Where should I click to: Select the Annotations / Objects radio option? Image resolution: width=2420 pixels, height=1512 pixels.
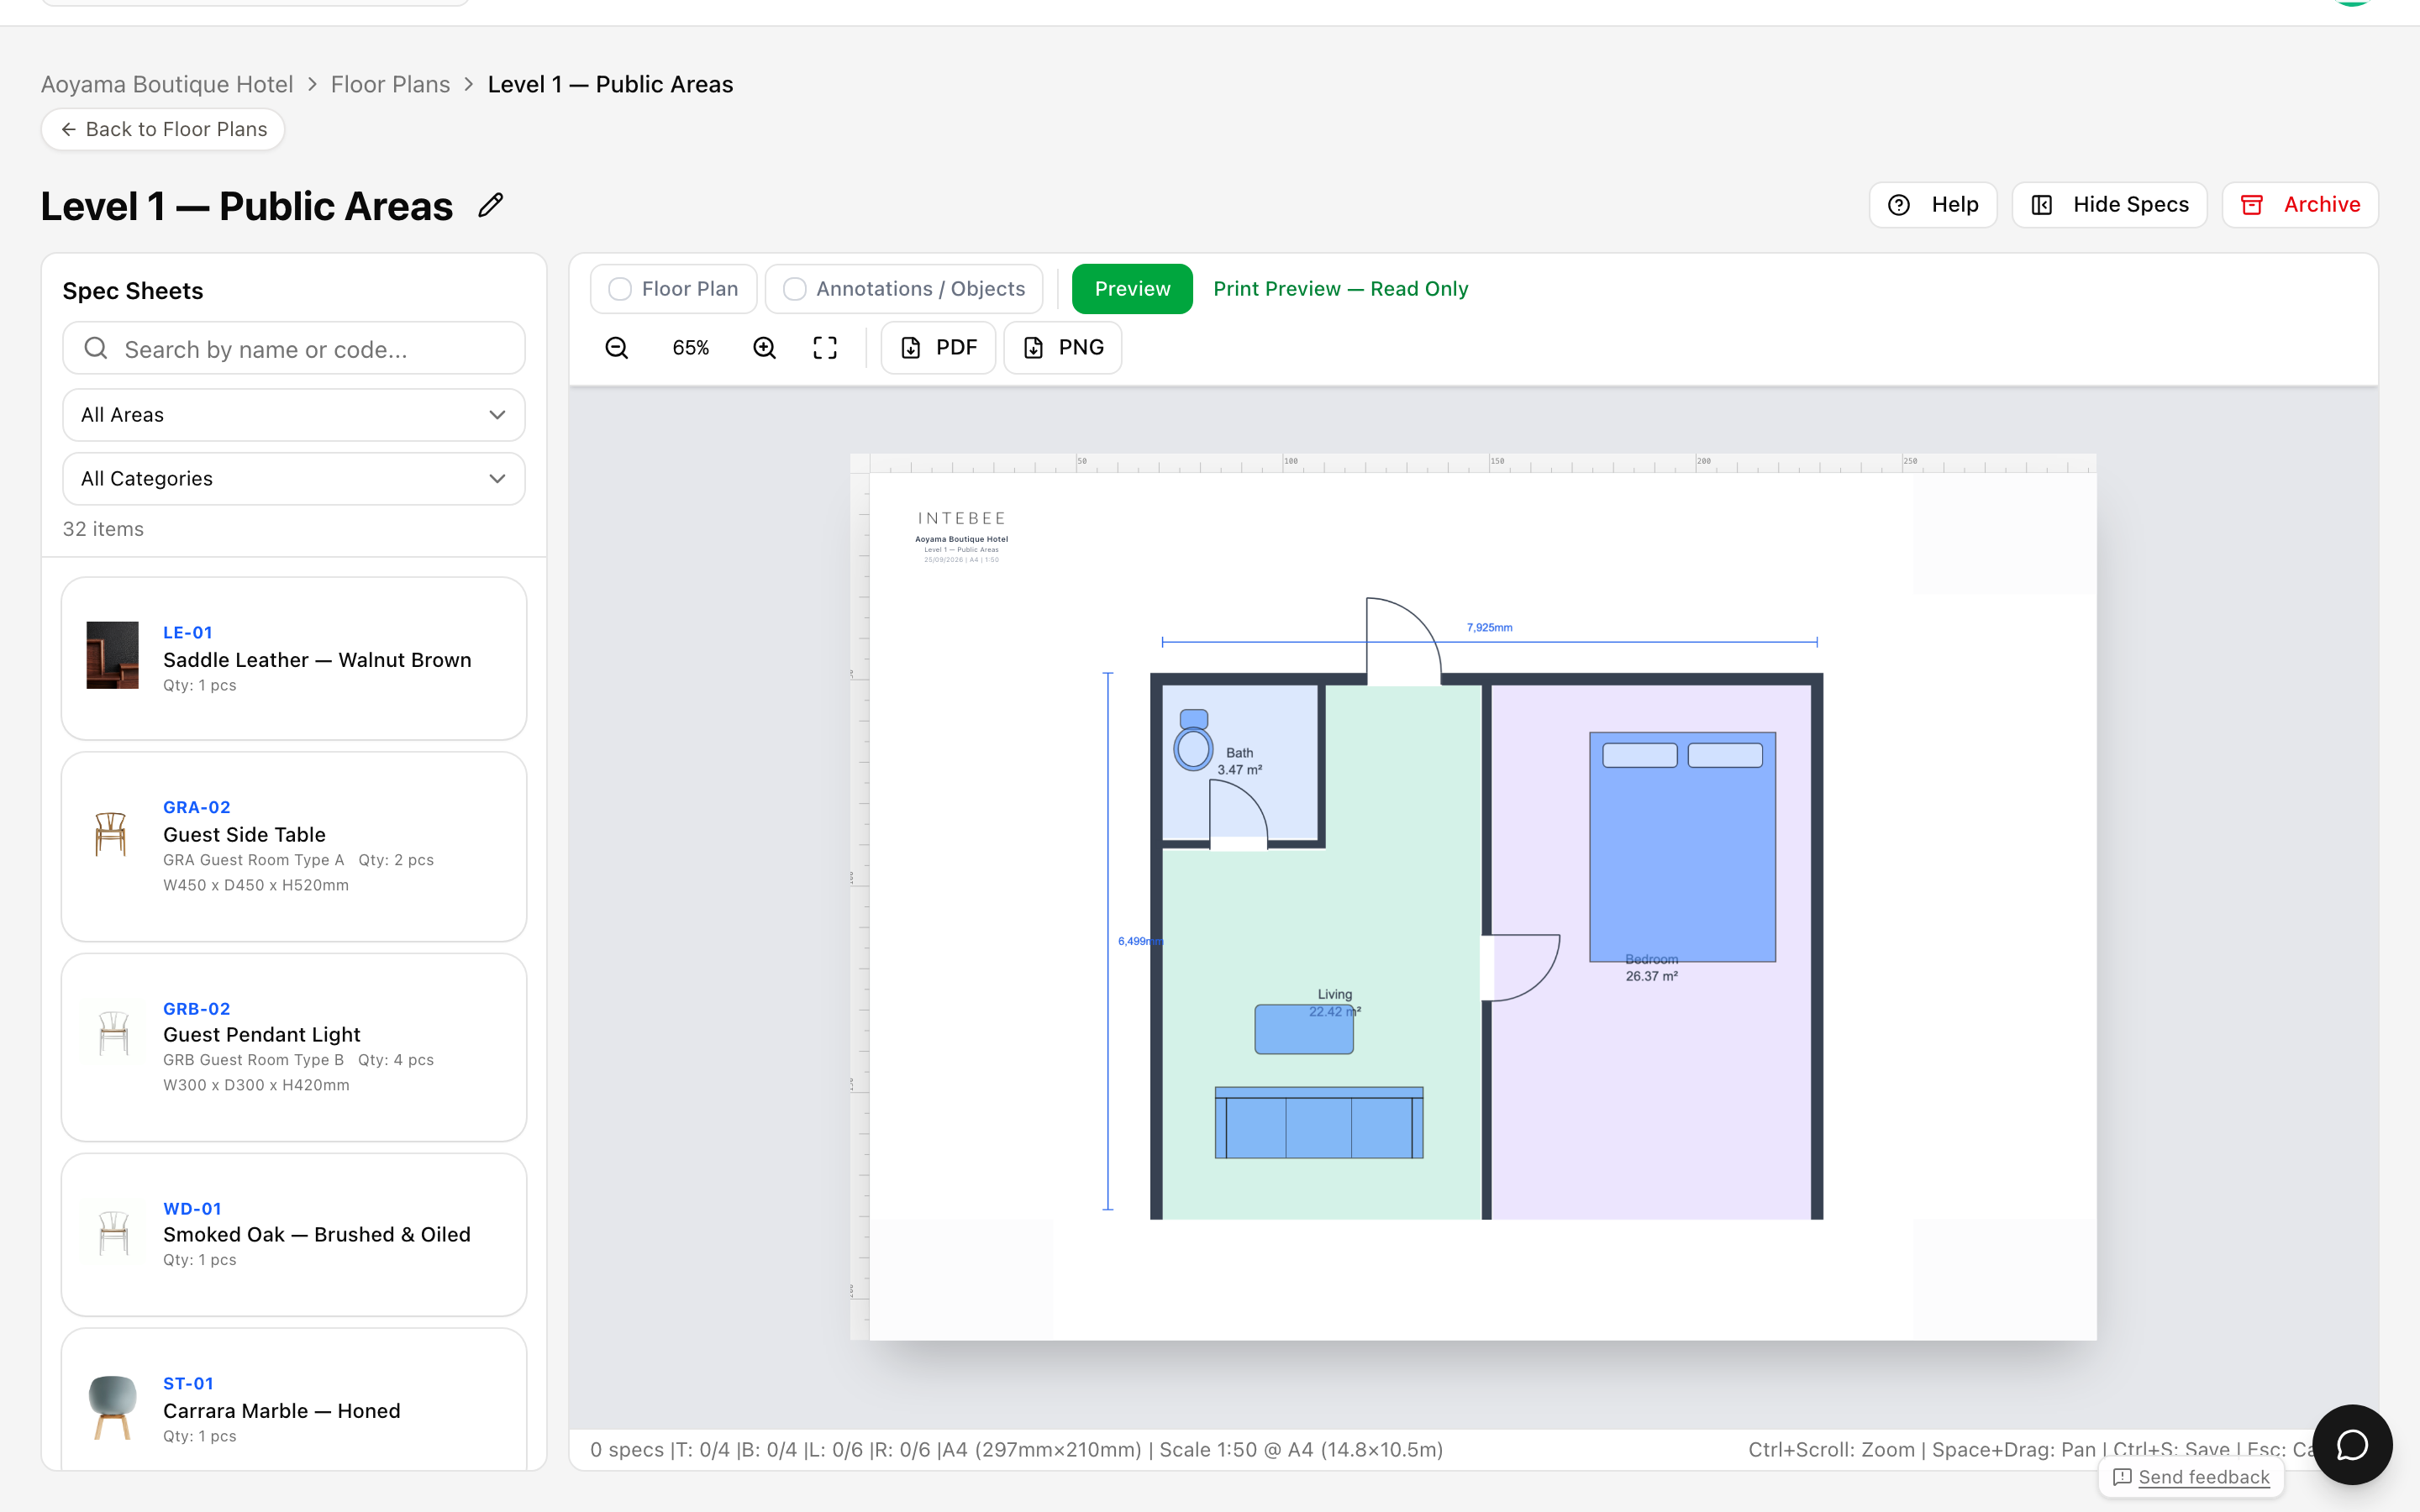coord(904,289)
